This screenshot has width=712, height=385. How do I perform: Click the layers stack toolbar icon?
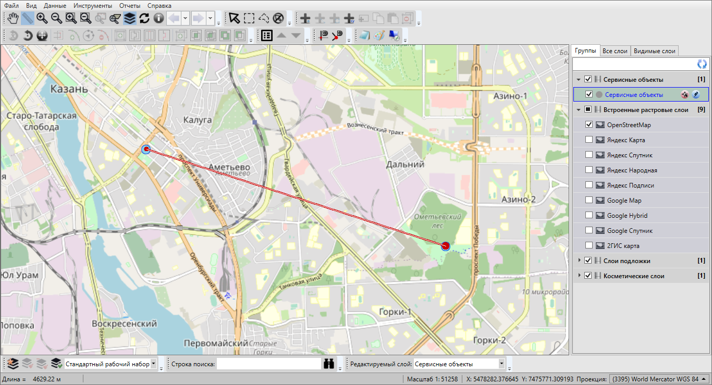click(130, 19)
